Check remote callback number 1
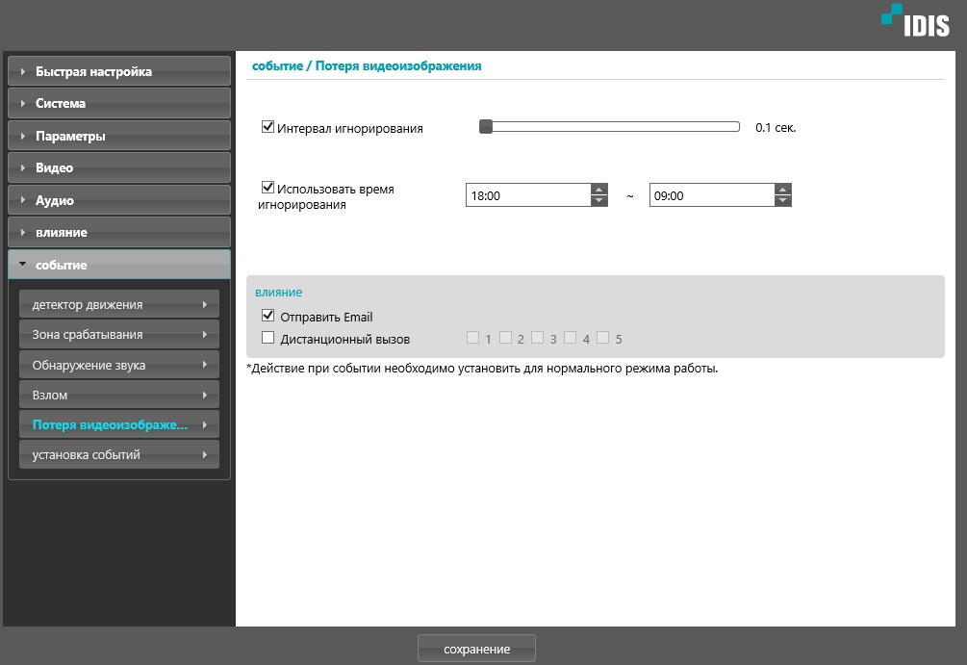 [472, 338]
